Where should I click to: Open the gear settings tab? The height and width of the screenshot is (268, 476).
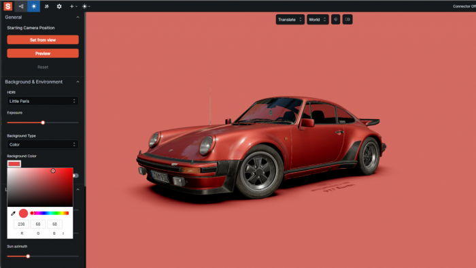59,6
